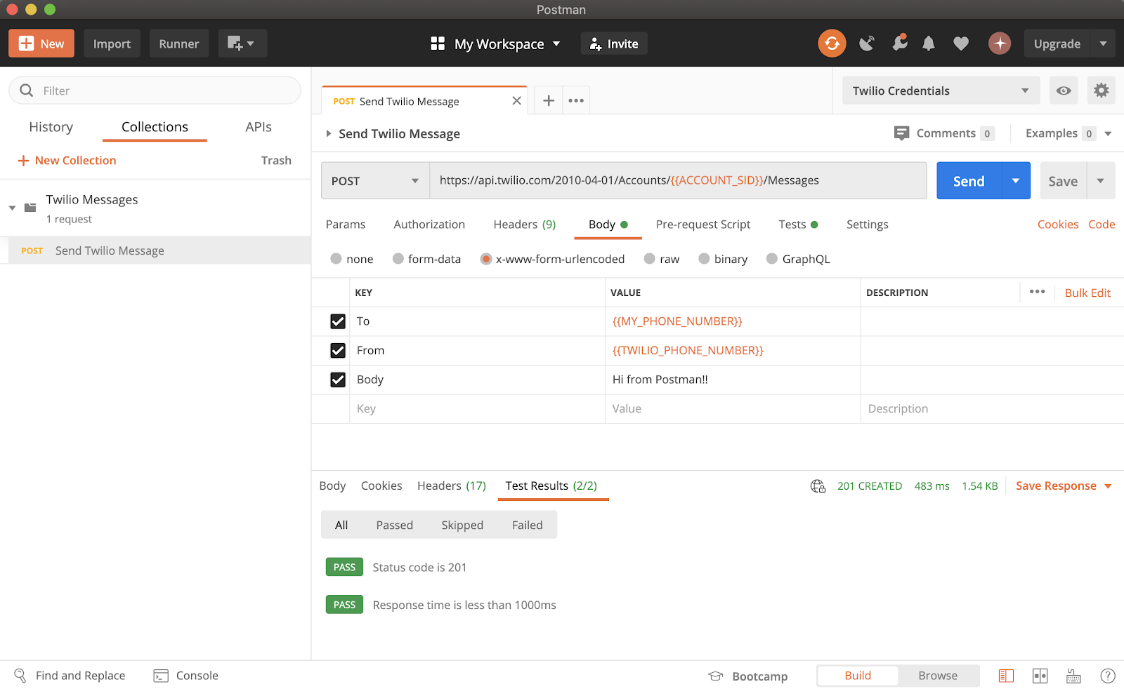Preview the environment with the eye icon
1124x689 pixels.
[1063, 90]
